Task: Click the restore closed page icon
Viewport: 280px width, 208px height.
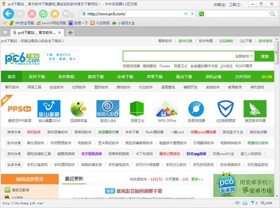Action: [x=66, y=13]
